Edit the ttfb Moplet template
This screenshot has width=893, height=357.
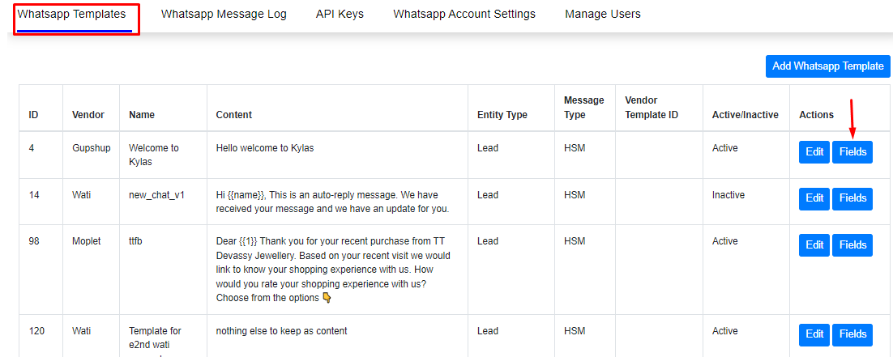tap(814, 245)
